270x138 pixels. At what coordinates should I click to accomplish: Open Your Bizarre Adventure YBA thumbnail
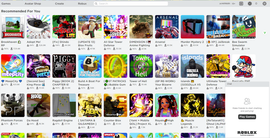point(167,66)
